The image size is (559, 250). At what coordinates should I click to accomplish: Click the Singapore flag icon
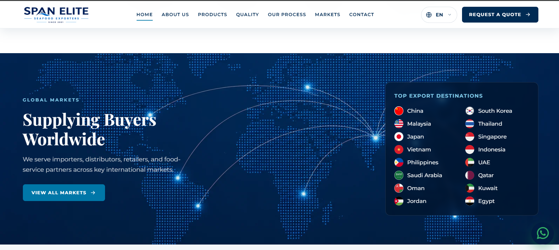[x=470, y=137]
